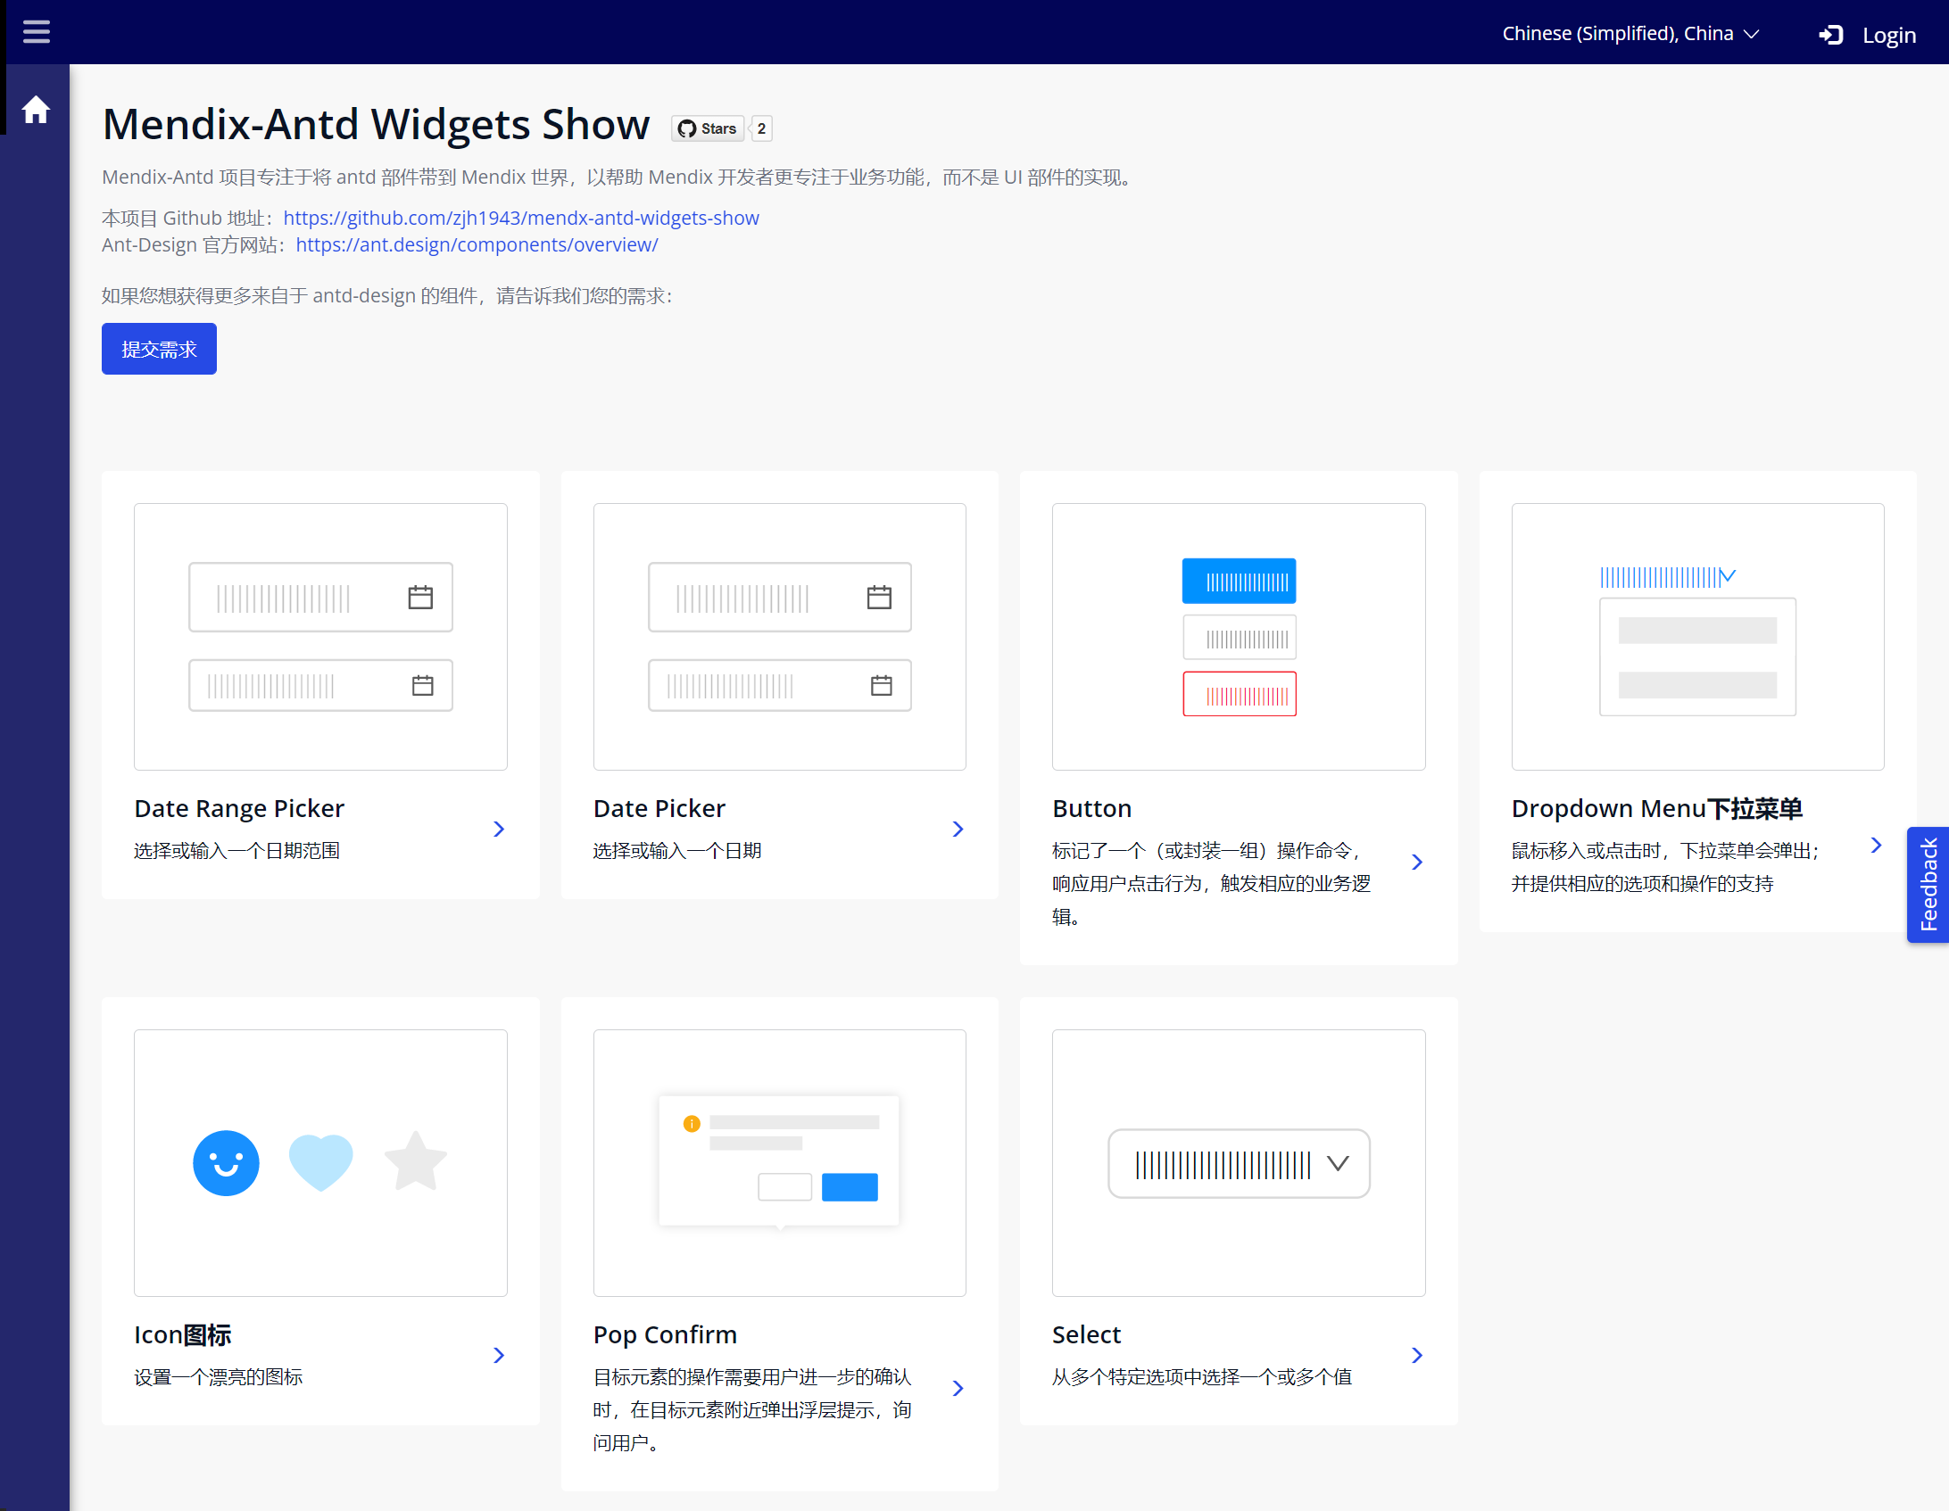Click the star icon in the Icon图标 card
Image resolution: width=1949 pixels, height=1511 pixels.
415,1161
